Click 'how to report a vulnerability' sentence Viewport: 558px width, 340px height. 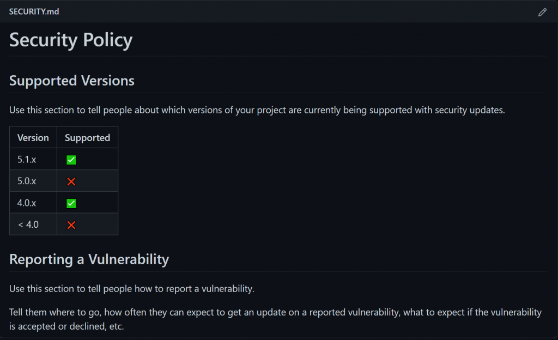point(131,288)
